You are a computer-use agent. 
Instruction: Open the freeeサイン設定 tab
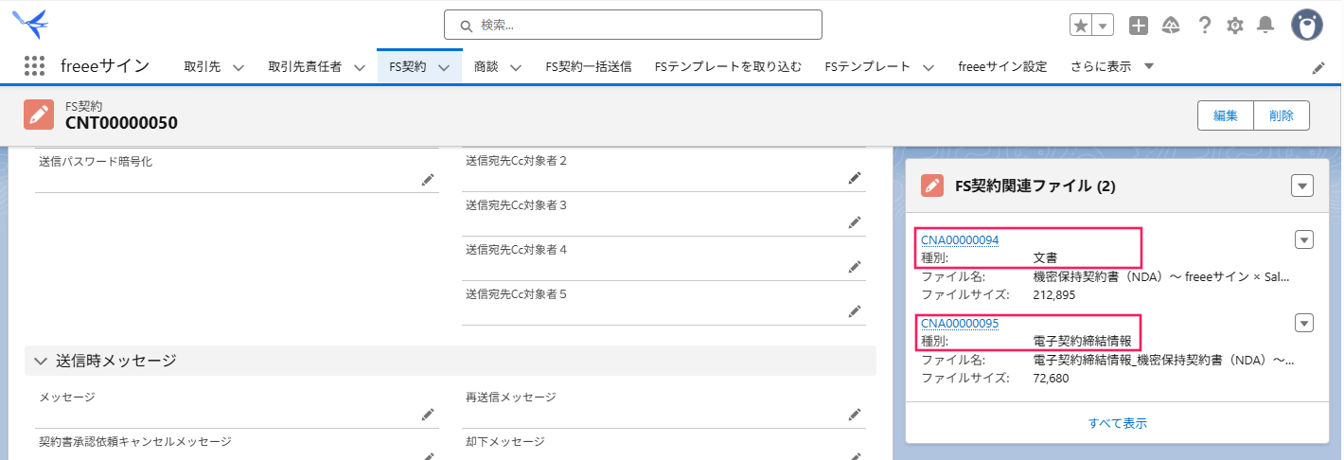click(1003, 66)
